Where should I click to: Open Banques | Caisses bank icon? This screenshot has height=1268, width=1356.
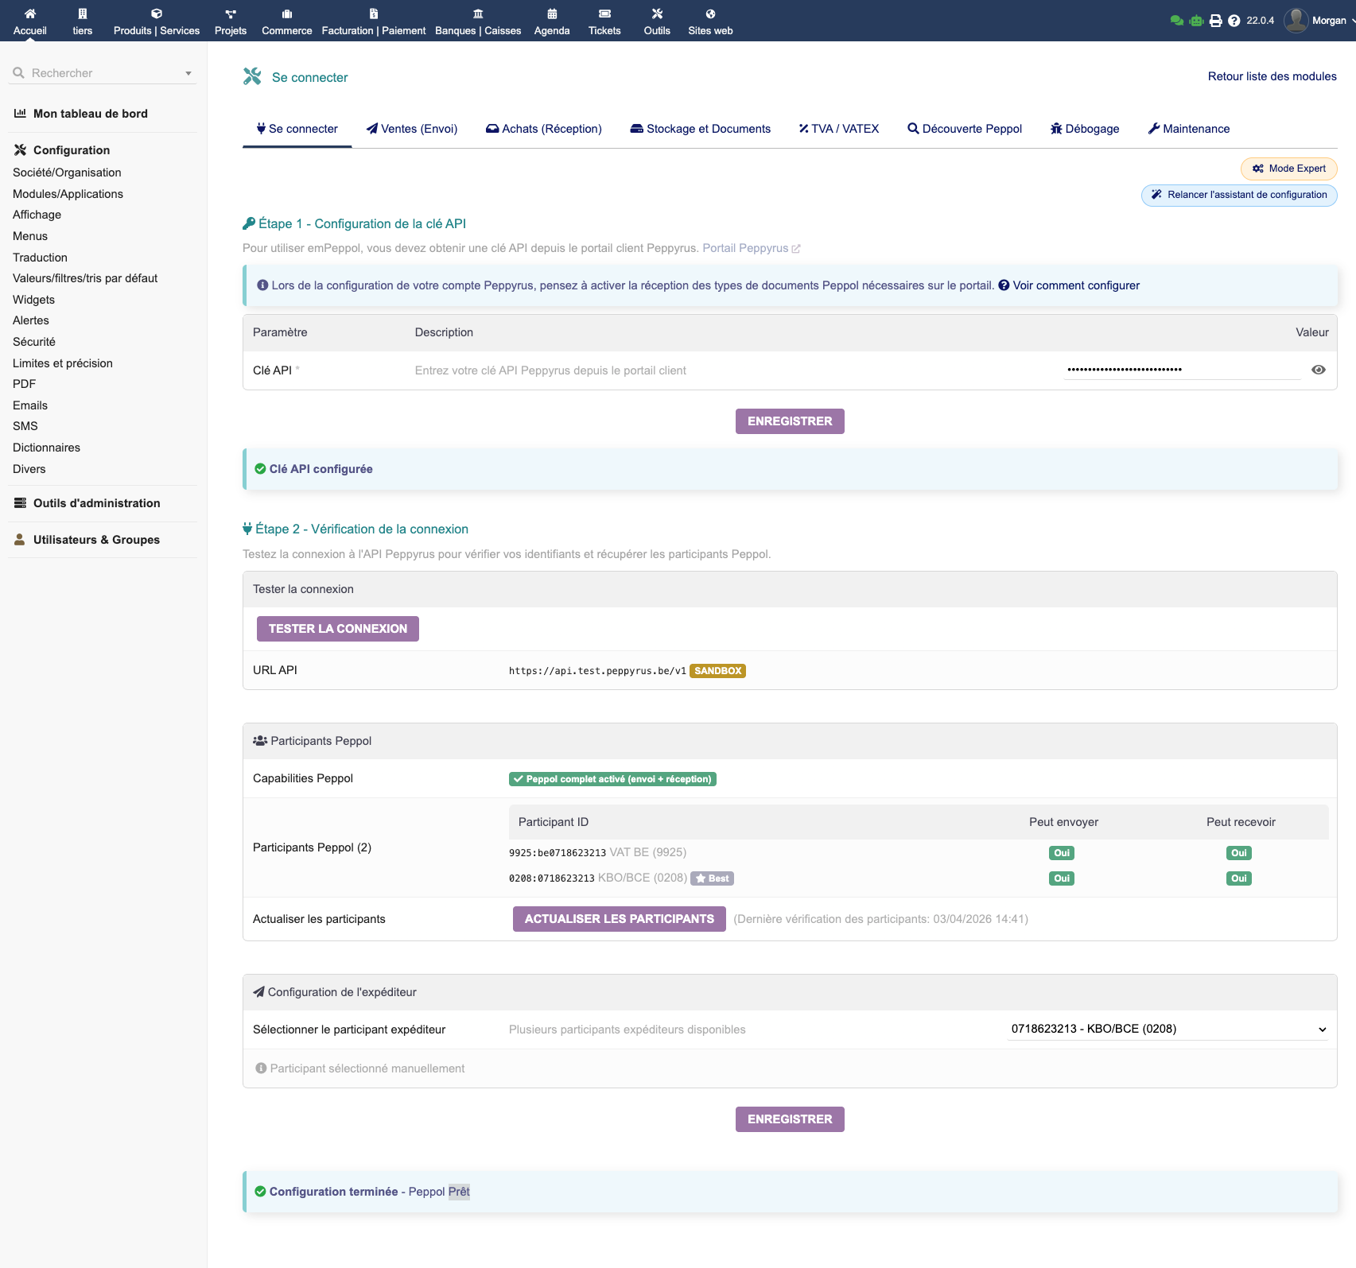tap(478, 14)
